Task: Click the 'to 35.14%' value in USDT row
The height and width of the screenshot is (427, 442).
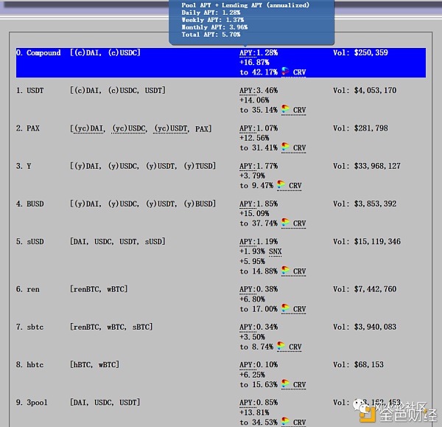Action: coord(259,110)
